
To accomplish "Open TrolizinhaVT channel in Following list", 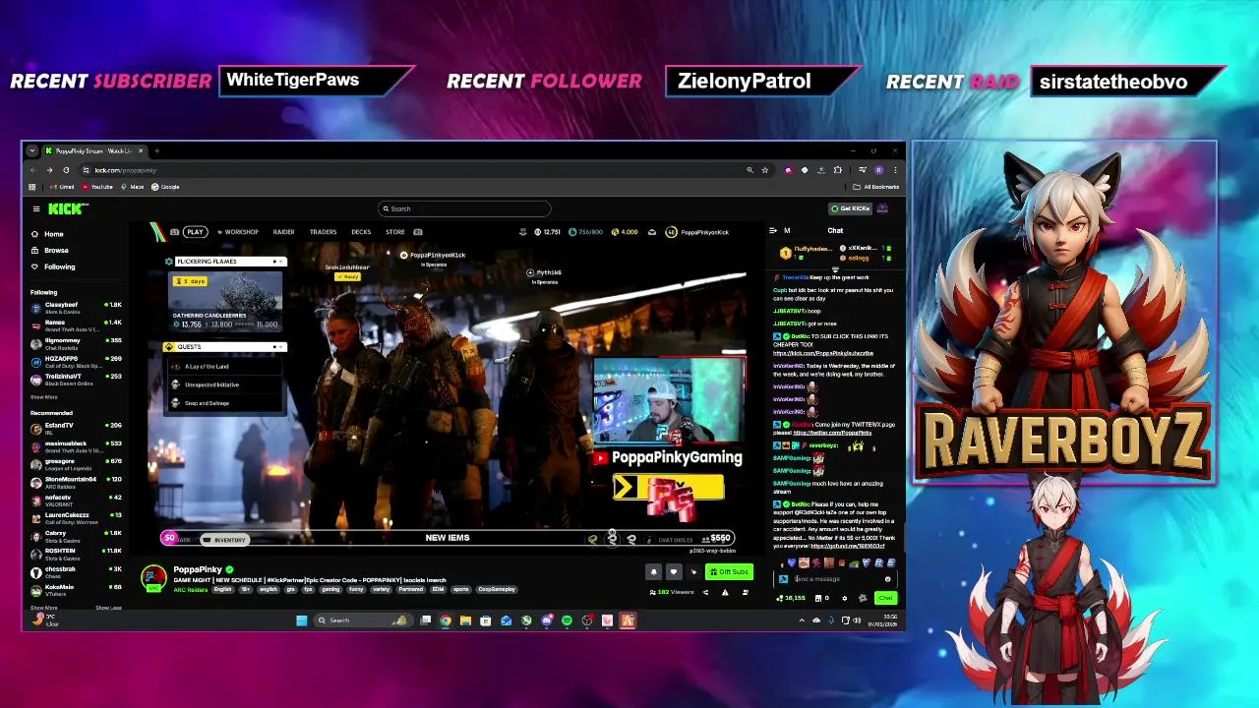I will pos(77,379).
